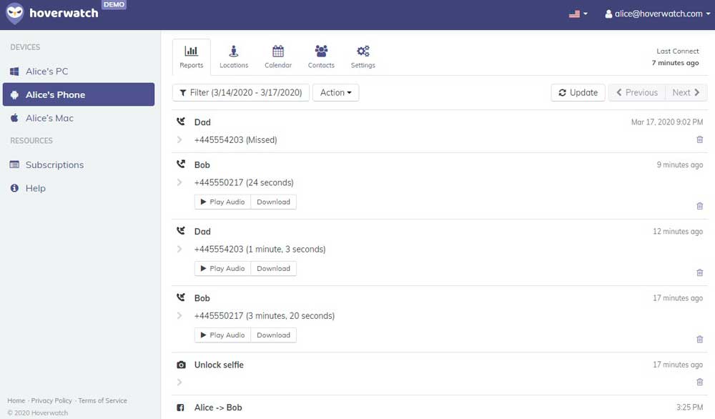Open the language flag dropdown

[x=578, y=14]
